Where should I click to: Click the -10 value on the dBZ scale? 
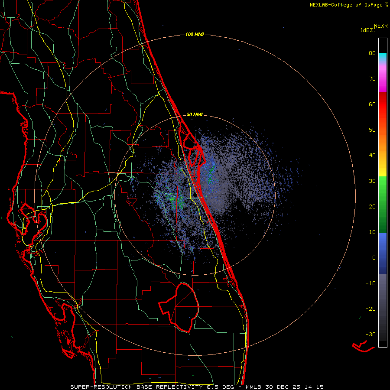click(370, 283)
